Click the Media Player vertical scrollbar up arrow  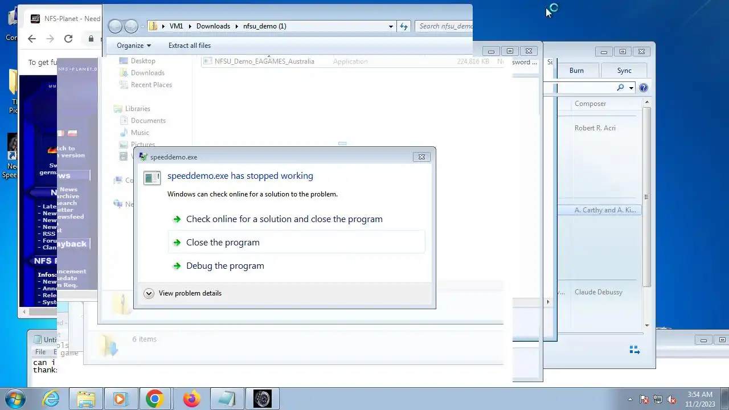click(x=647, y=102)
